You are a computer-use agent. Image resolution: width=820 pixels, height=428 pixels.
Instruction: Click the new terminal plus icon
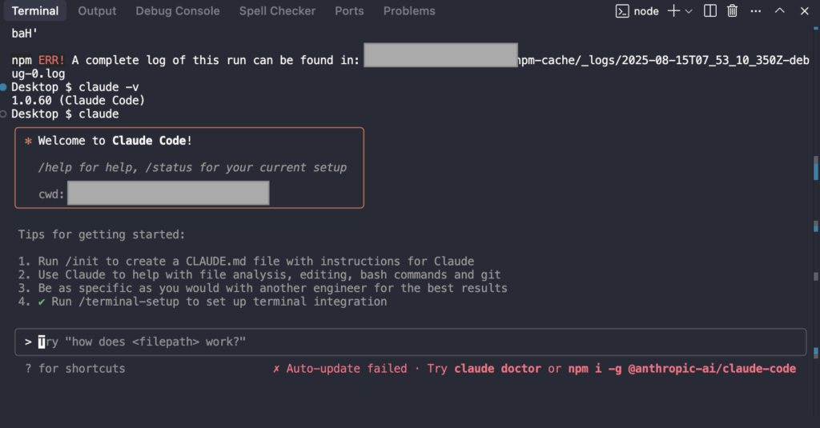click(673, 11)
